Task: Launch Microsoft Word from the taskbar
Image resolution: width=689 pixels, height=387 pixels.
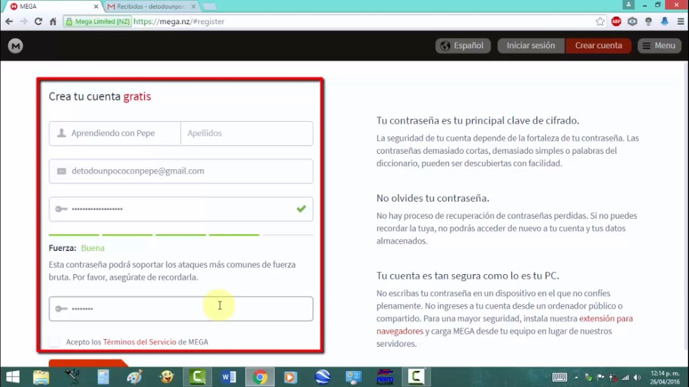Action: [229, 377]
